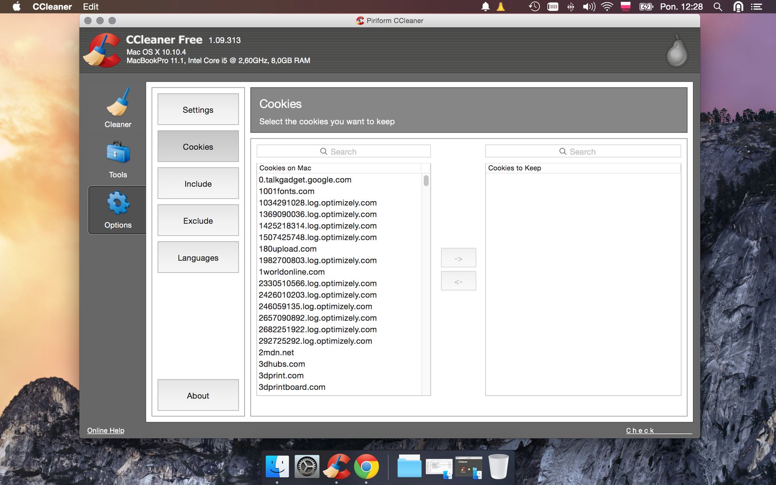Select cookie 2mdn.net
This screenshot has height=485, width=776.
tap(339, 352)
